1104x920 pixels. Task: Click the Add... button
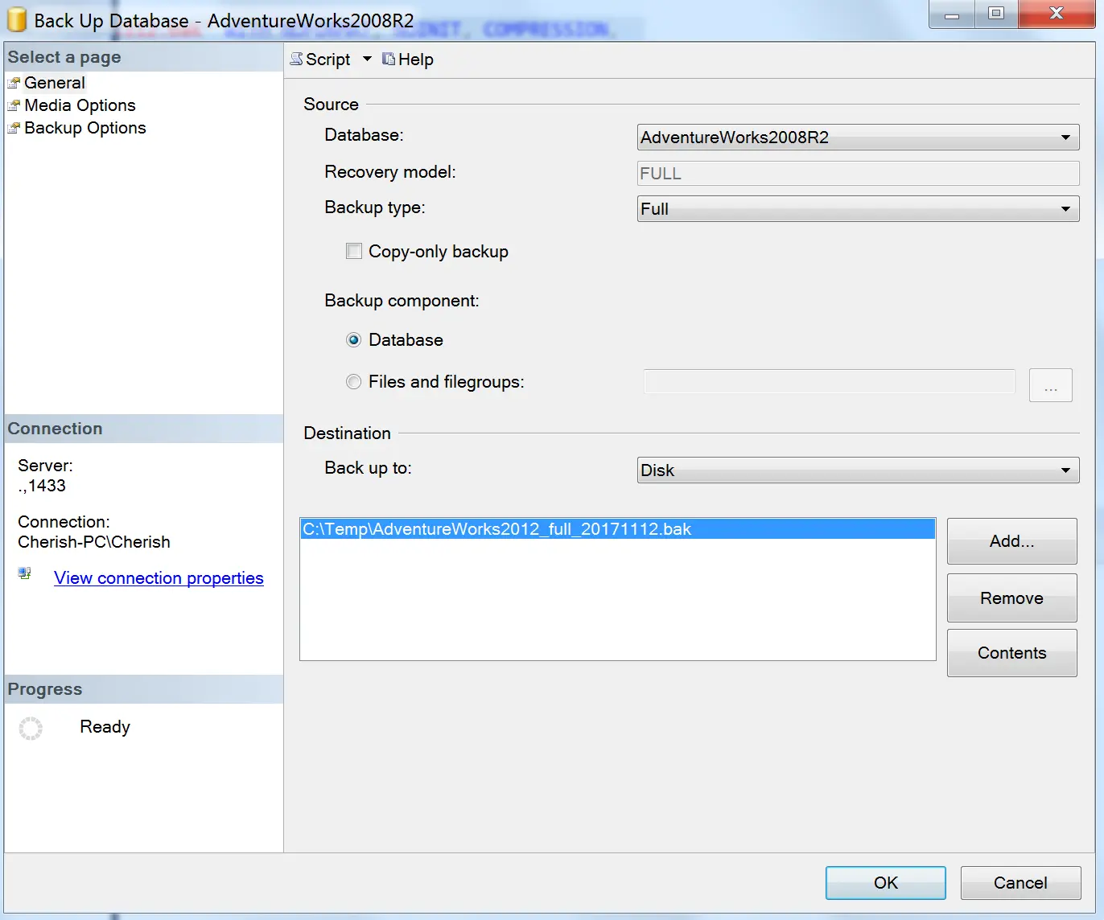point(1011,541)
